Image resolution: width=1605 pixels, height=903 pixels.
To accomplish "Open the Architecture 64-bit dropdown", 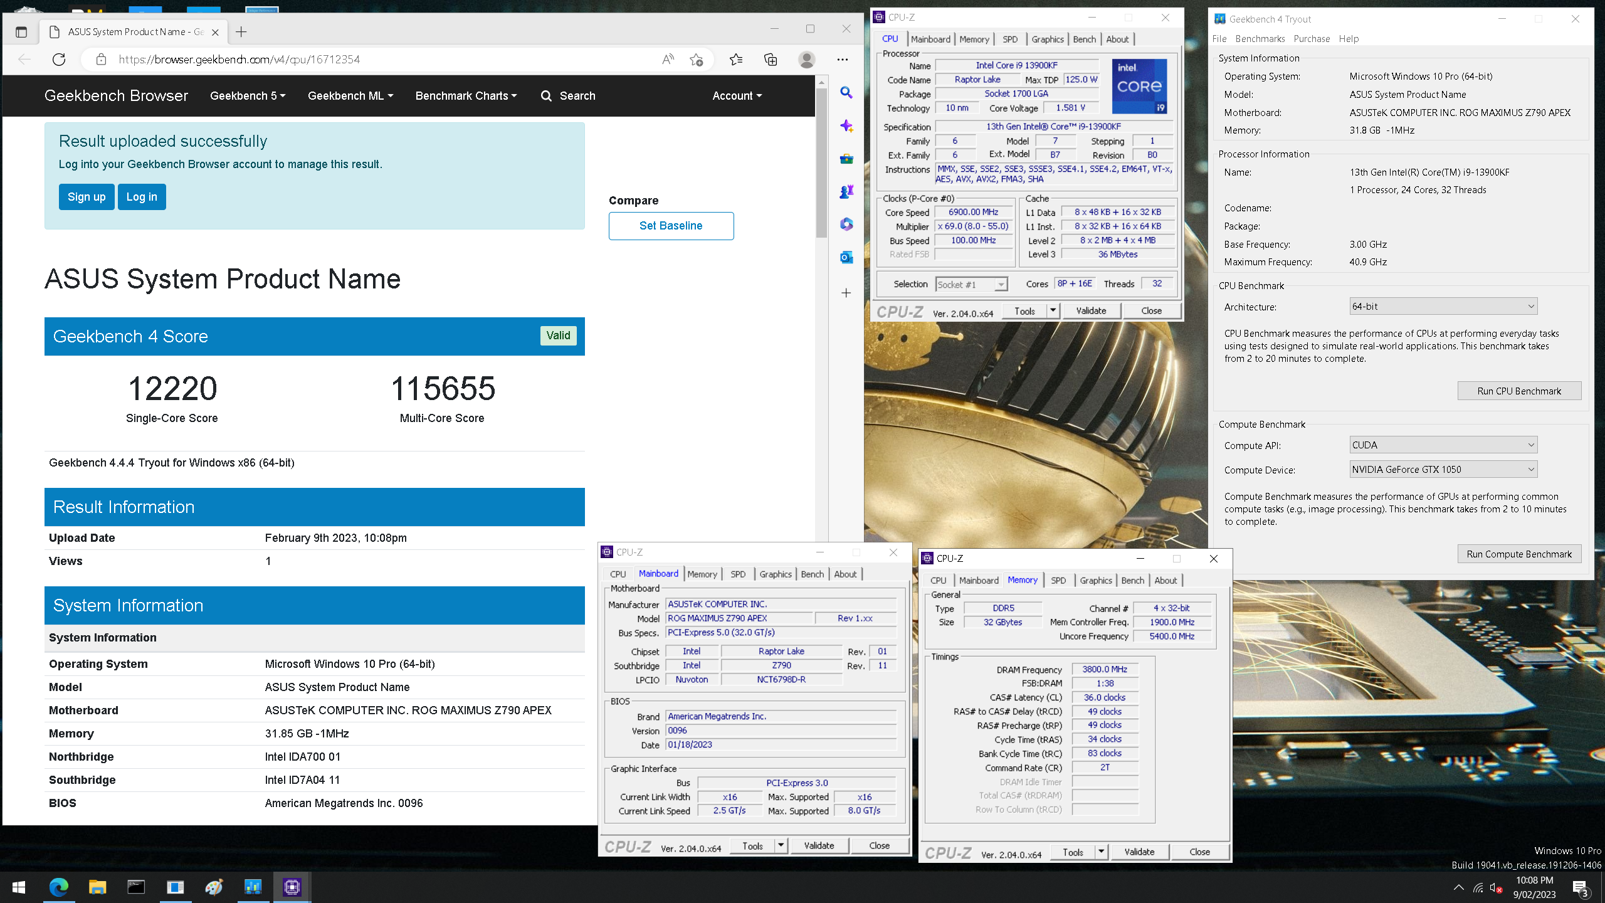I will 1443,307.
